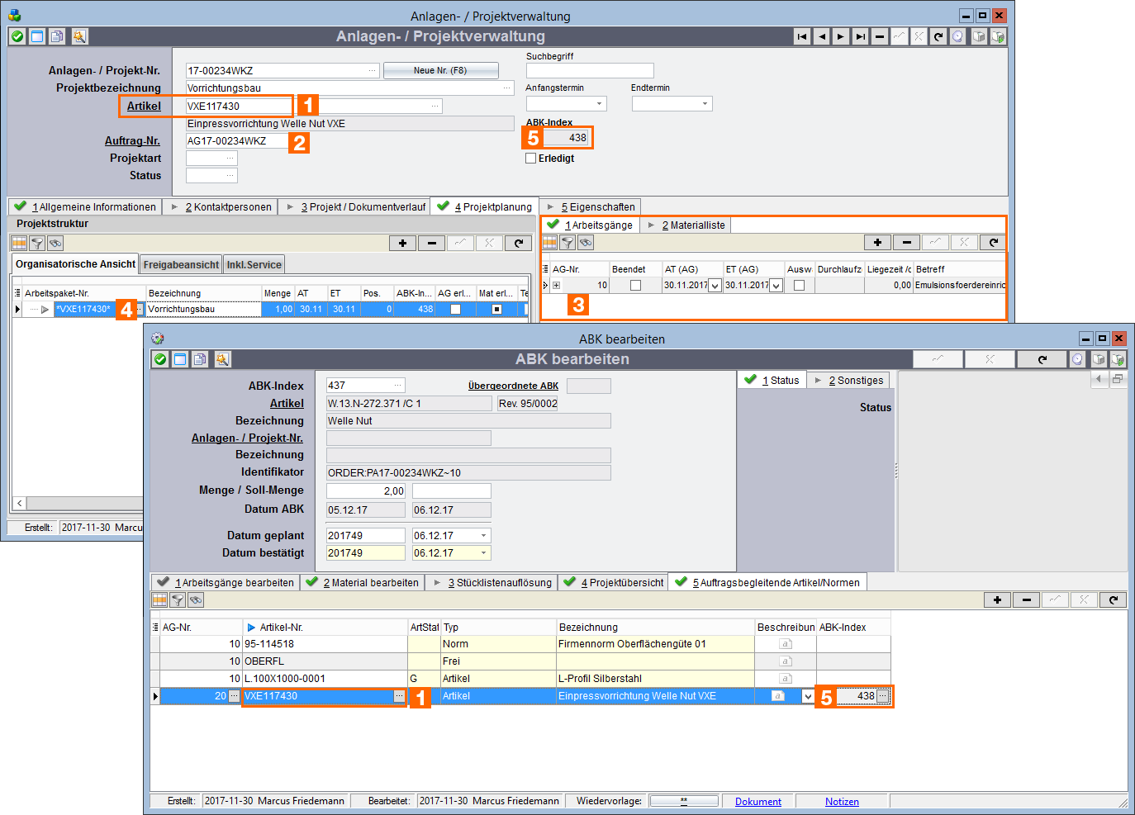Click the underlined Artikel label in Anlagen window
Screen dimensions: 1135x815
[x=144, y=106]
